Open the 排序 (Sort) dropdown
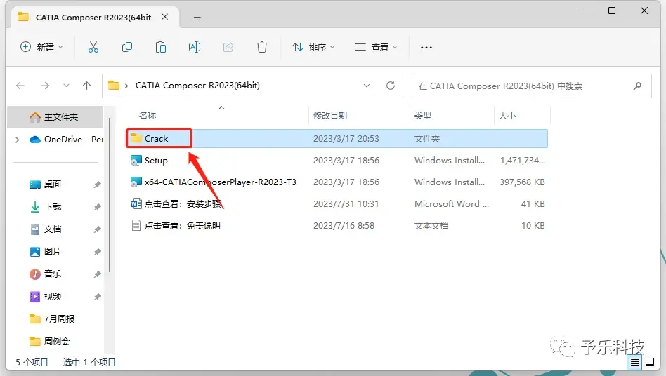This screenshot has width=666, height=376. tap(313, 47)
